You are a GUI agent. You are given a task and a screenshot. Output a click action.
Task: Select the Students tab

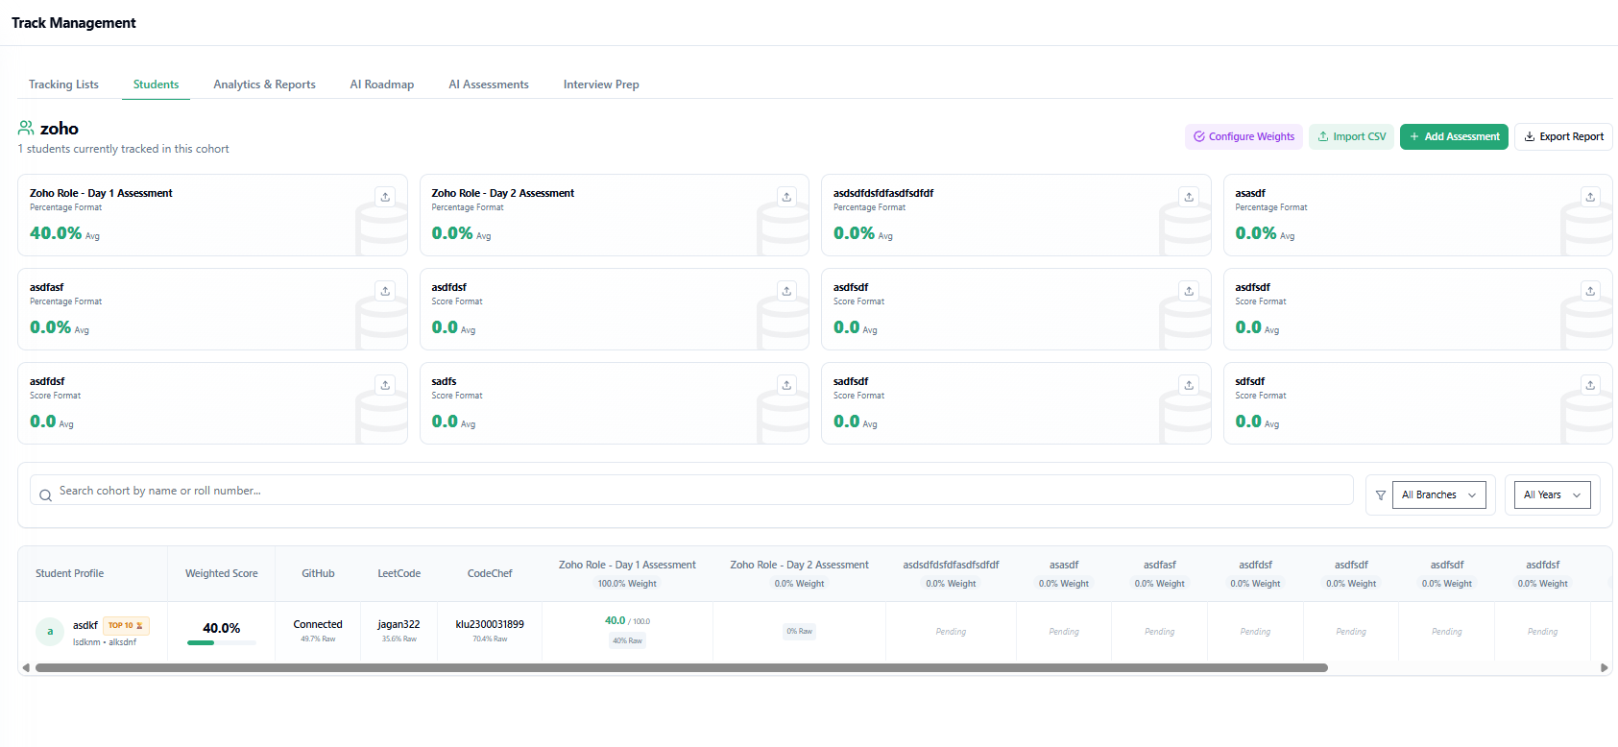(156, 84)
